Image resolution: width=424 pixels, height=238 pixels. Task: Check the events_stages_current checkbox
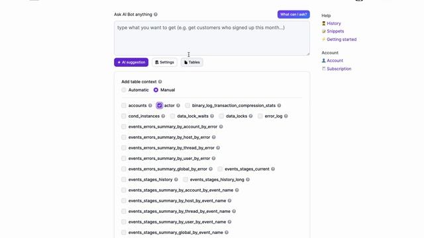coord(220,169)
